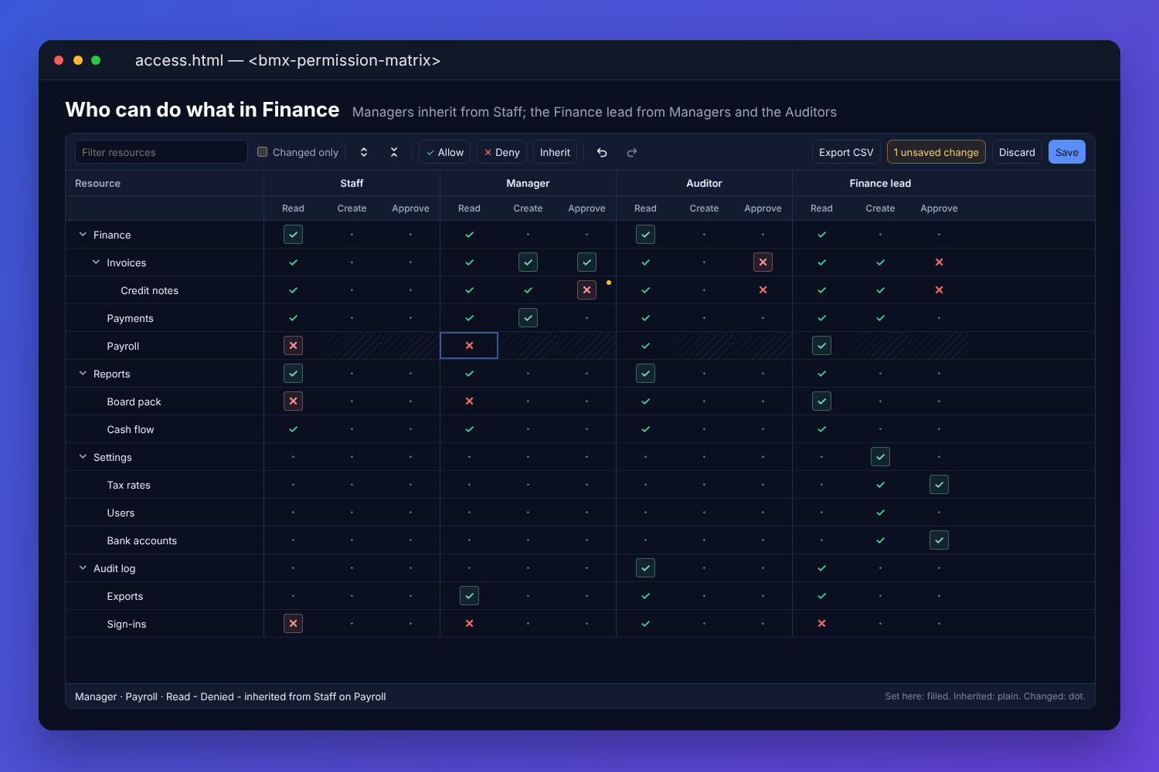This screenshot has height=772, width=1159.
Task: Click the Auditor column group header
Action: click(704, 183)
